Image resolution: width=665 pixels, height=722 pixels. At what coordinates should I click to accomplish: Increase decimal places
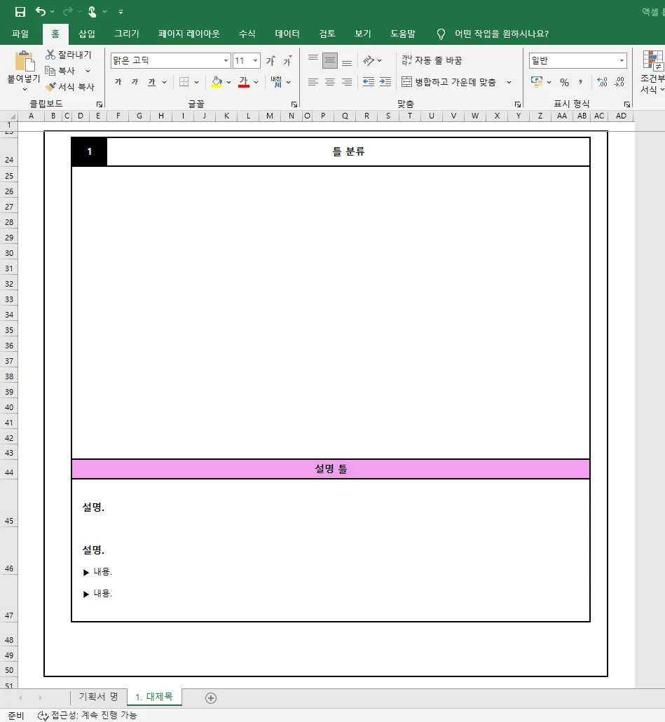(x=602, y=82)
